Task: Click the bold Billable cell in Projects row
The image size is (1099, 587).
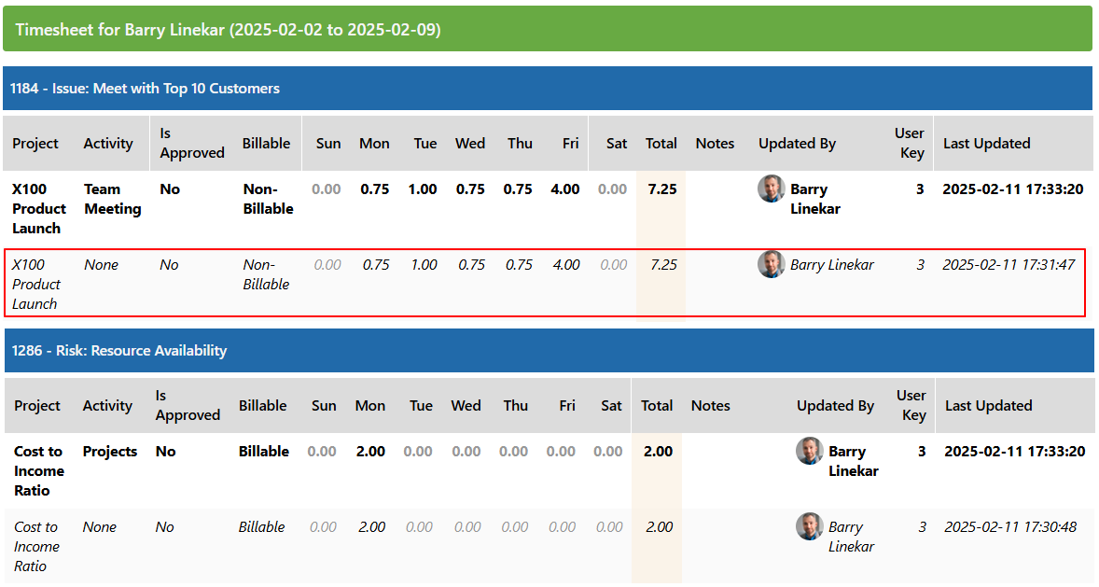Action: 264,452
